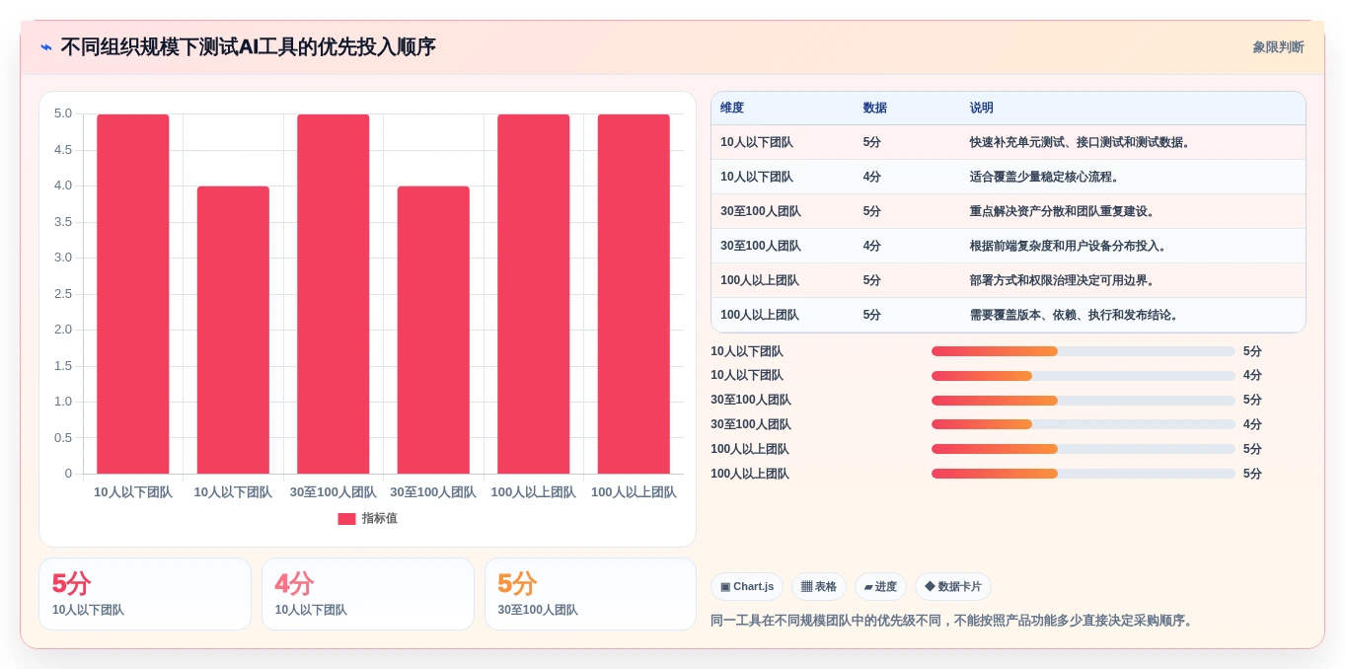Click 4分 in the 根据前端复杂度 table row
Image resolution: width=1345 pixels, height=669 pixels.
click(872, 246)
